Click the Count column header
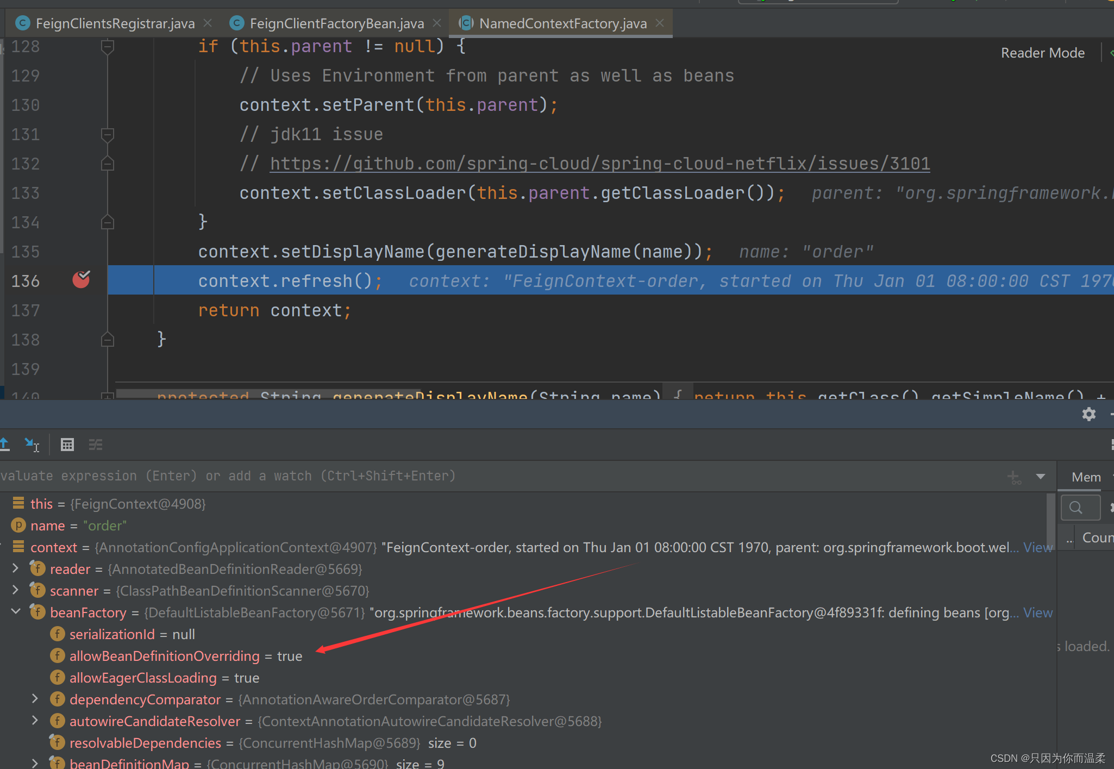This screenshot has width=1114, height=769. point(1098,537)
